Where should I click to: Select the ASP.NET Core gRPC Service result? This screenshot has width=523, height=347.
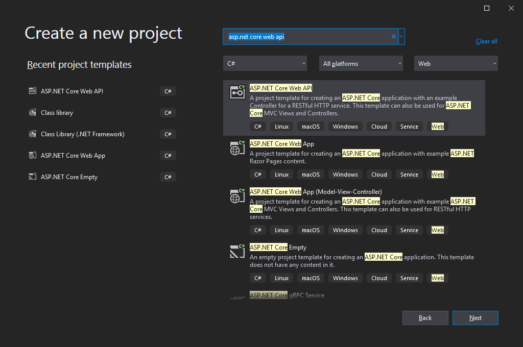pos(287,295)
